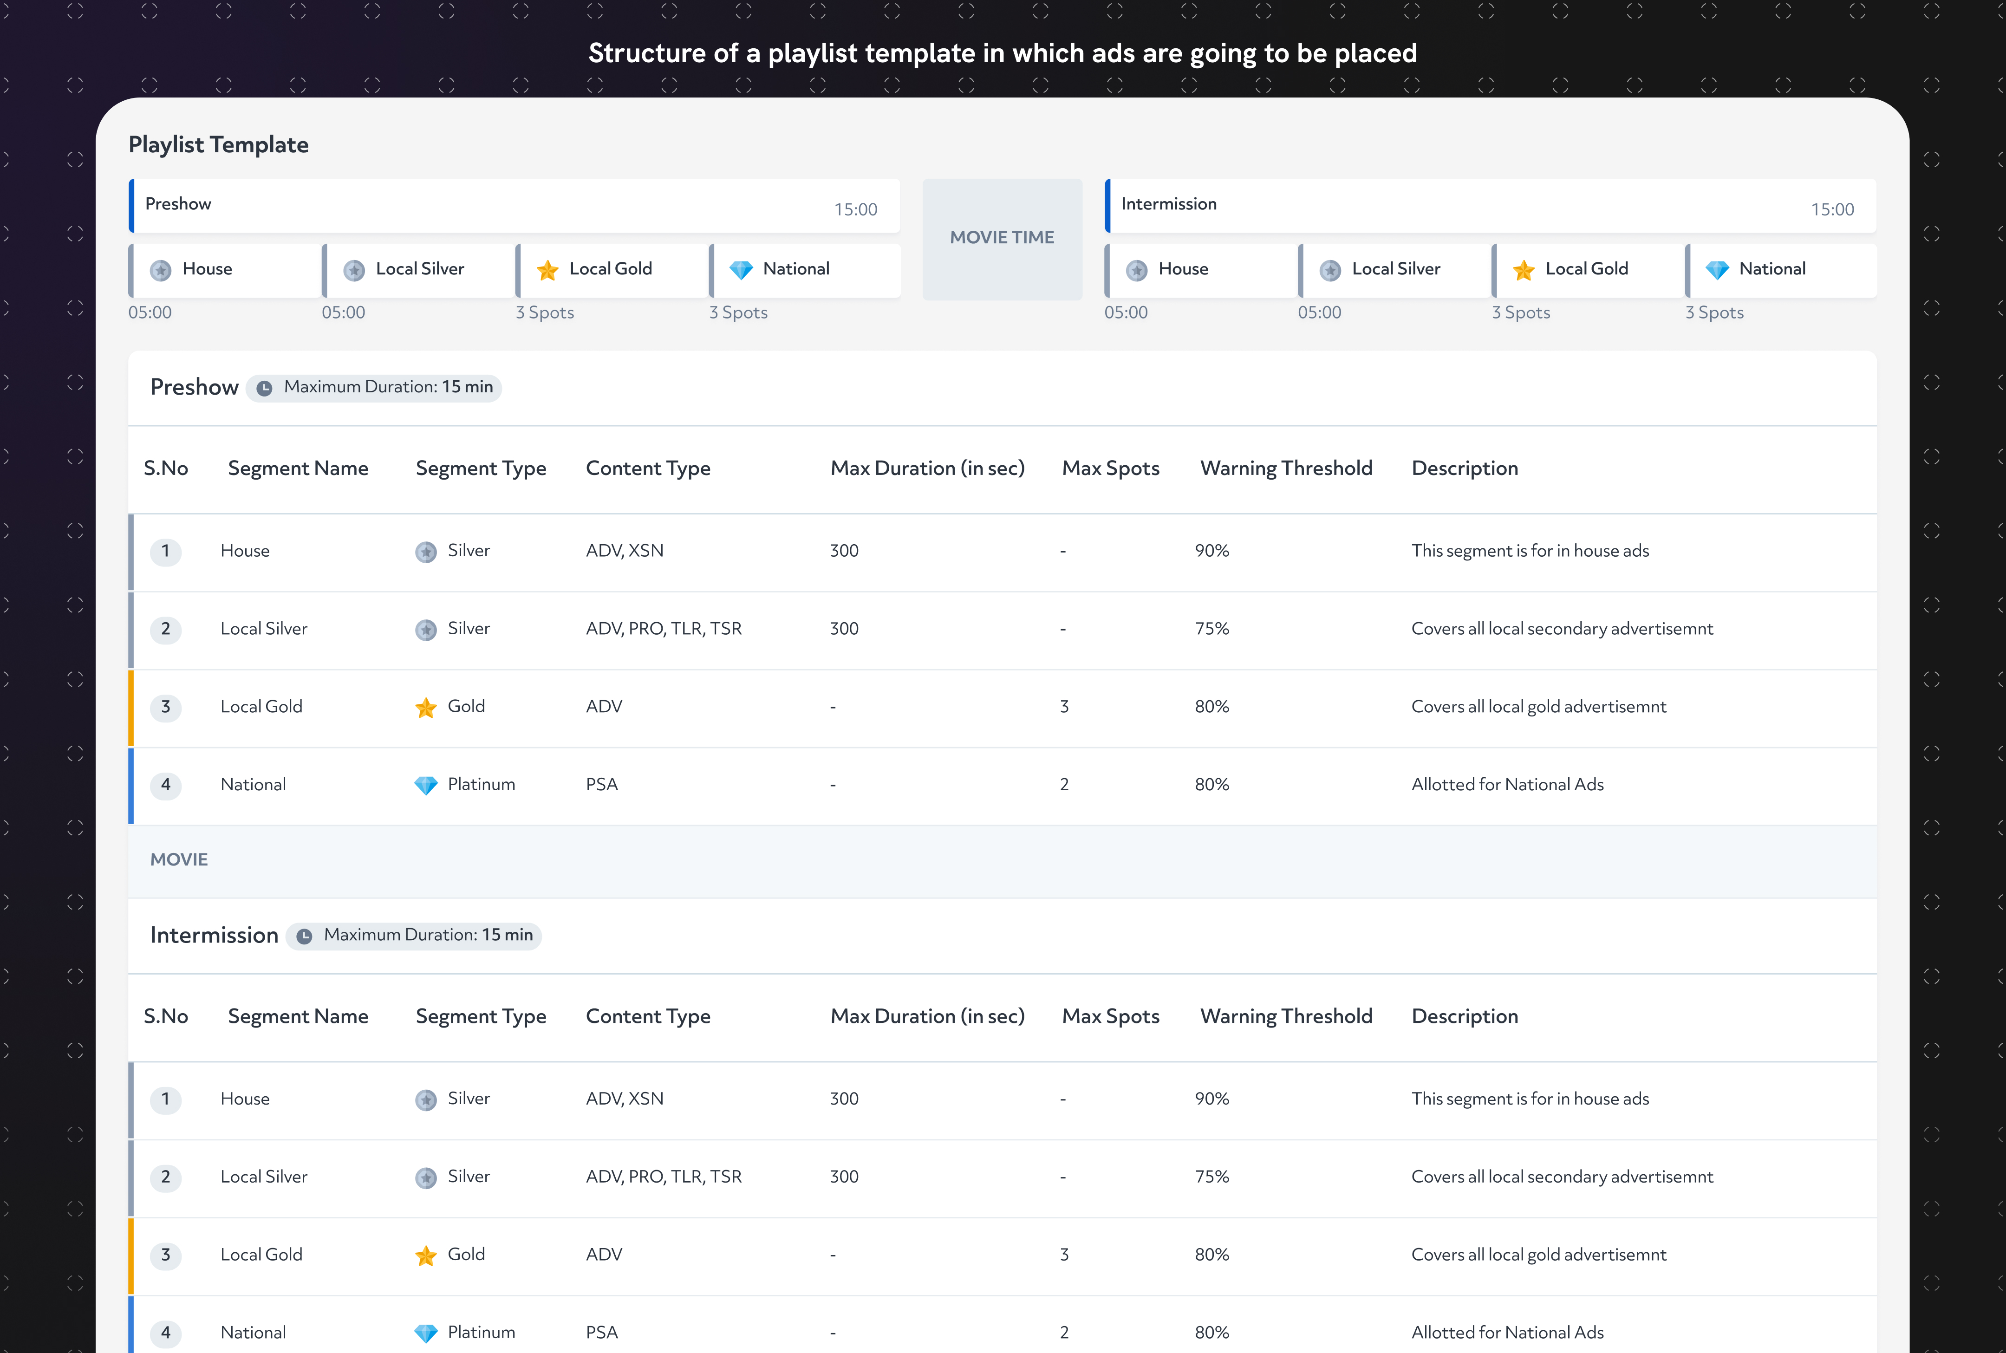Image resolution: width=2006 pixels, height=1353 pixels.
Task: Click the clock icon beside Preshow Maximum Duration
Action: [265, 388]
